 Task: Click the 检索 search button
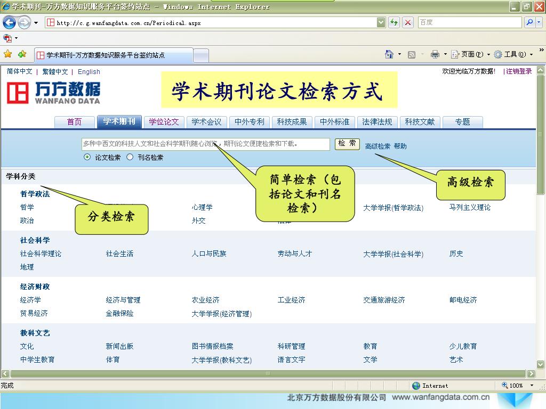tap(347, 144)
